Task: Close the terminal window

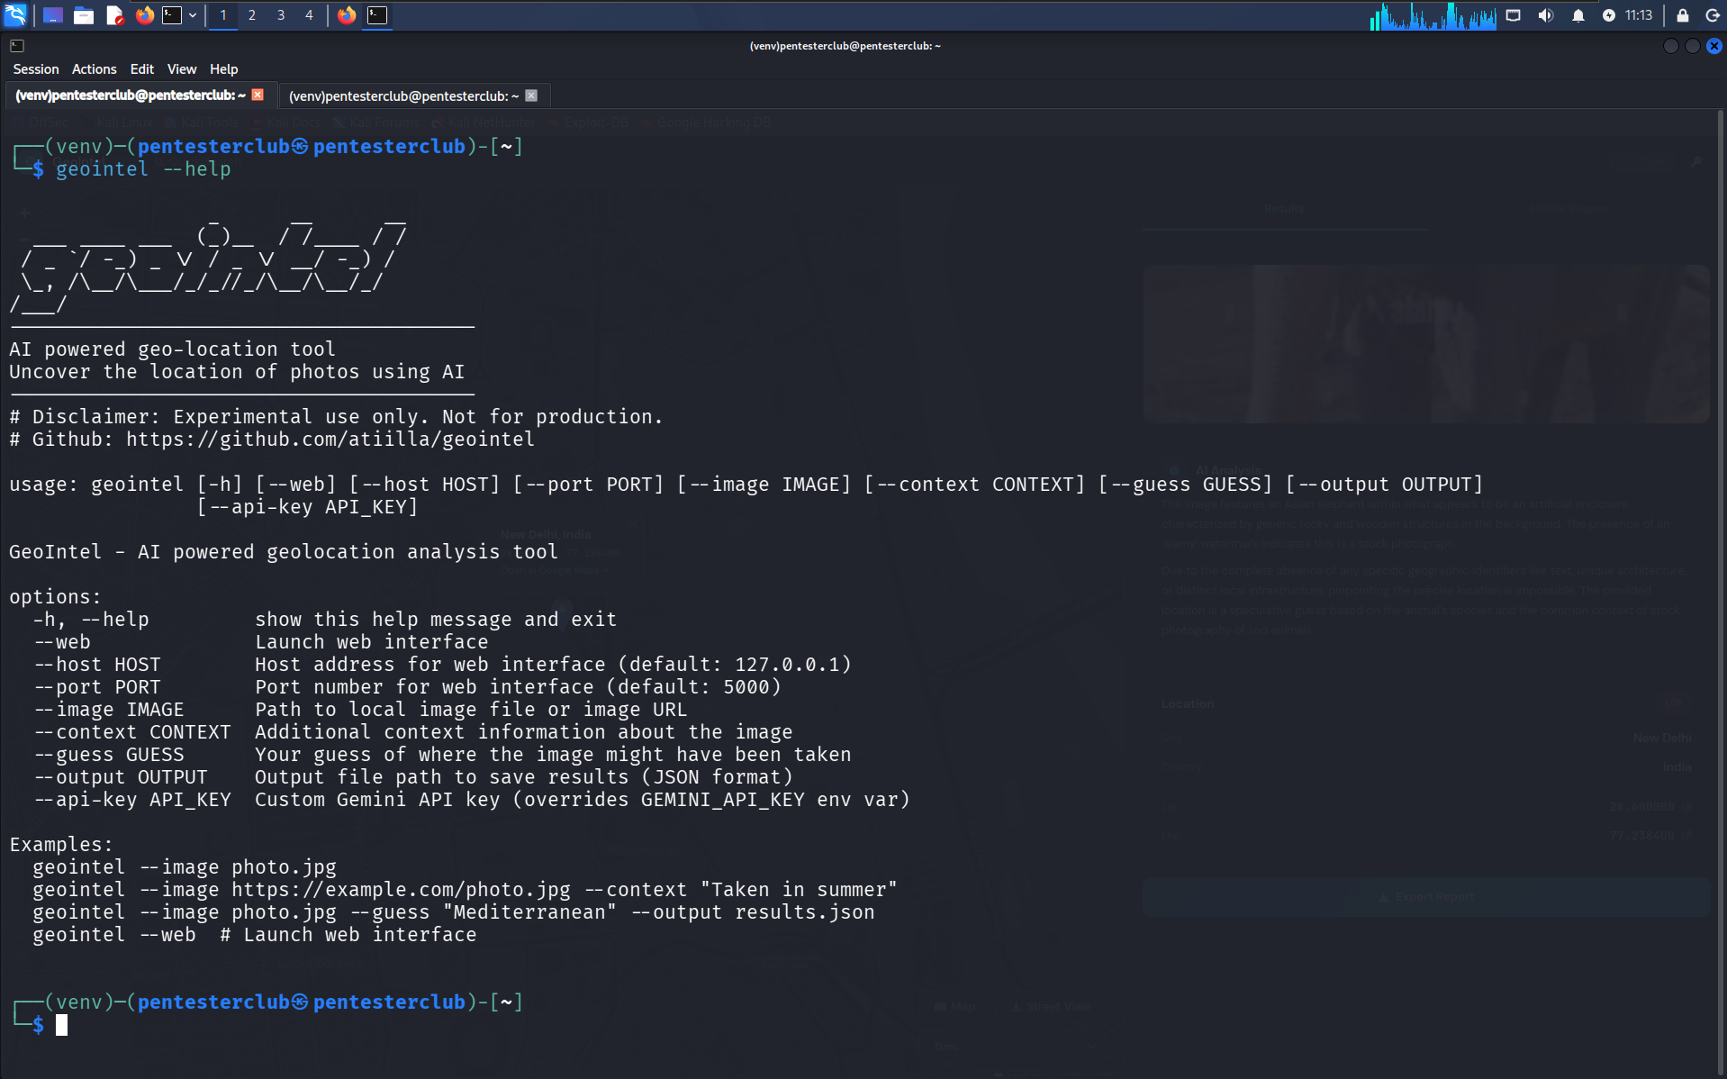Action: [x=1713, y=46]
